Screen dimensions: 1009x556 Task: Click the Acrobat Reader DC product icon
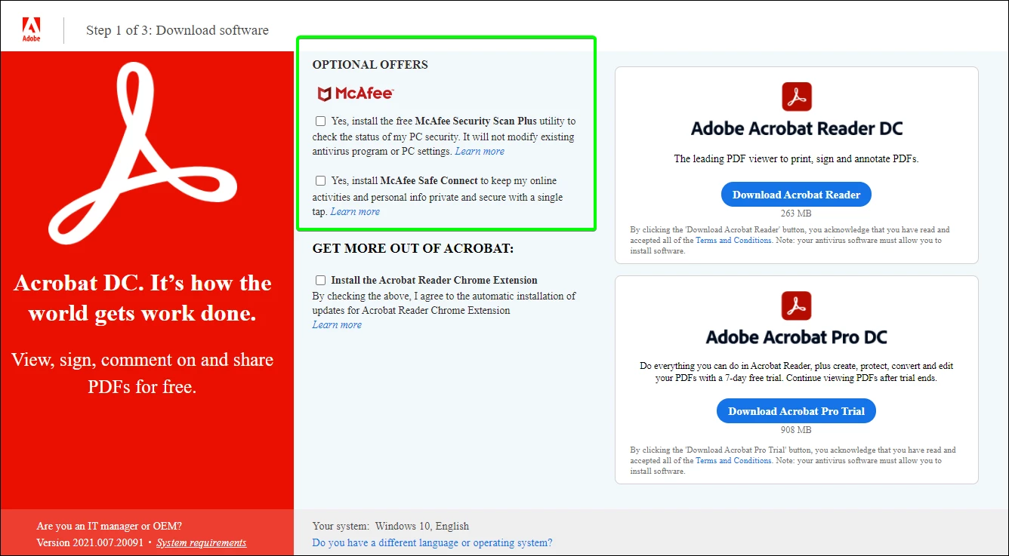pos(797,97)
